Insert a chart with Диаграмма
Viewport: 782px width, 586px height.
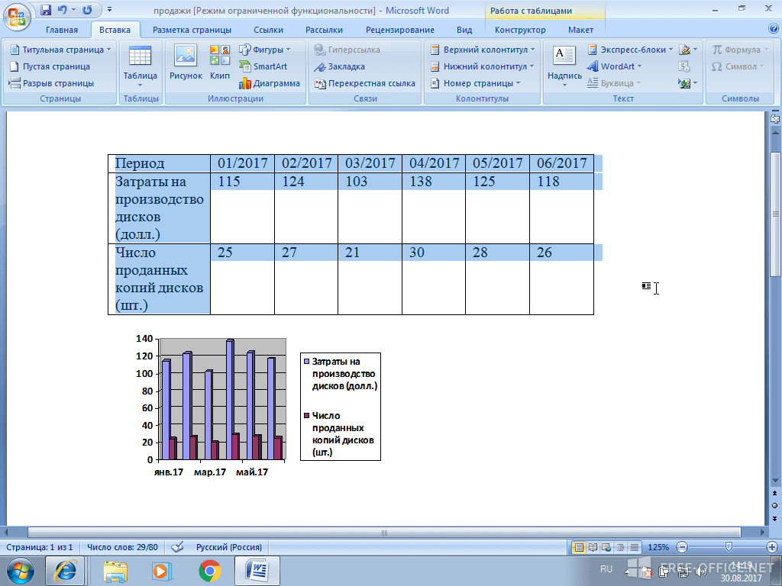click(x=270, y=83)
